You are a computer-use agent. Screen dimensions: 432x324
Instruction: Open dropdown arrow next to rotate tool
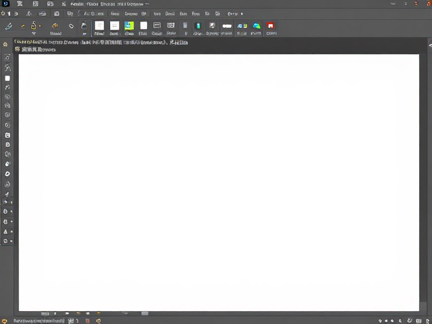pos(11,241)
